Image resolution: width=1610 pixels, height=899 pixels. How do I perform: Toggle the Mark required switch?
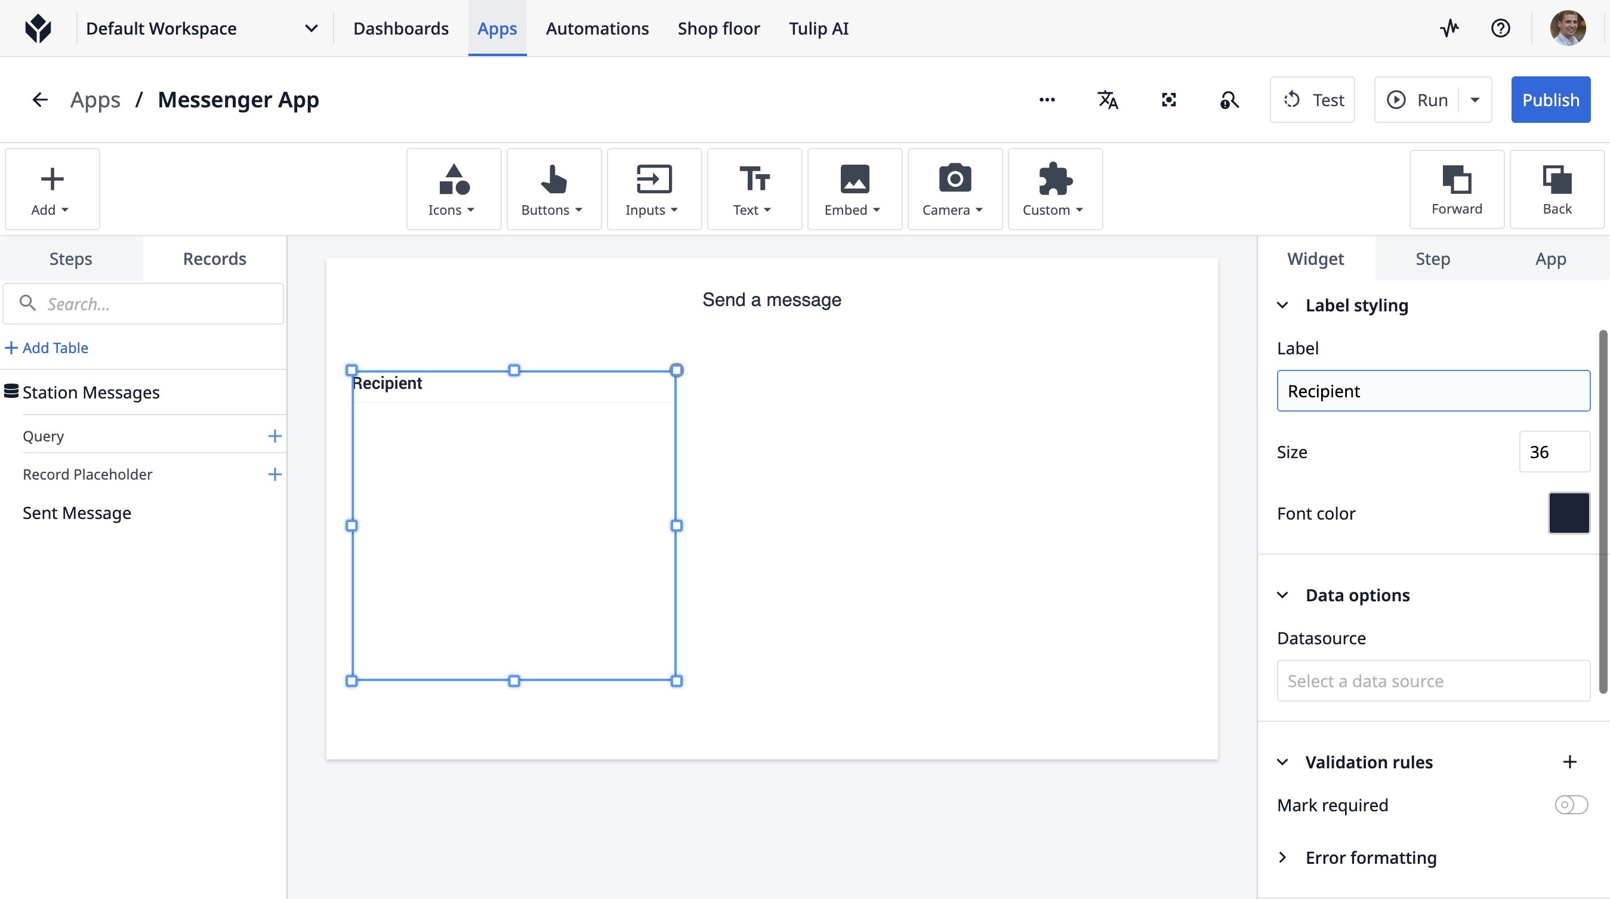tap(1571, 805)
